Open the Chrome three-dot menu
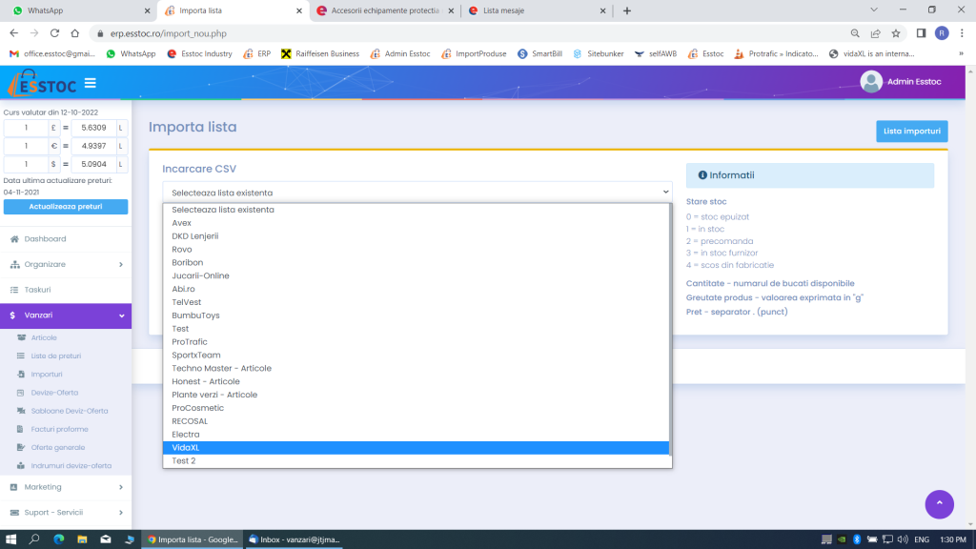976x549 pixels. 962,33
